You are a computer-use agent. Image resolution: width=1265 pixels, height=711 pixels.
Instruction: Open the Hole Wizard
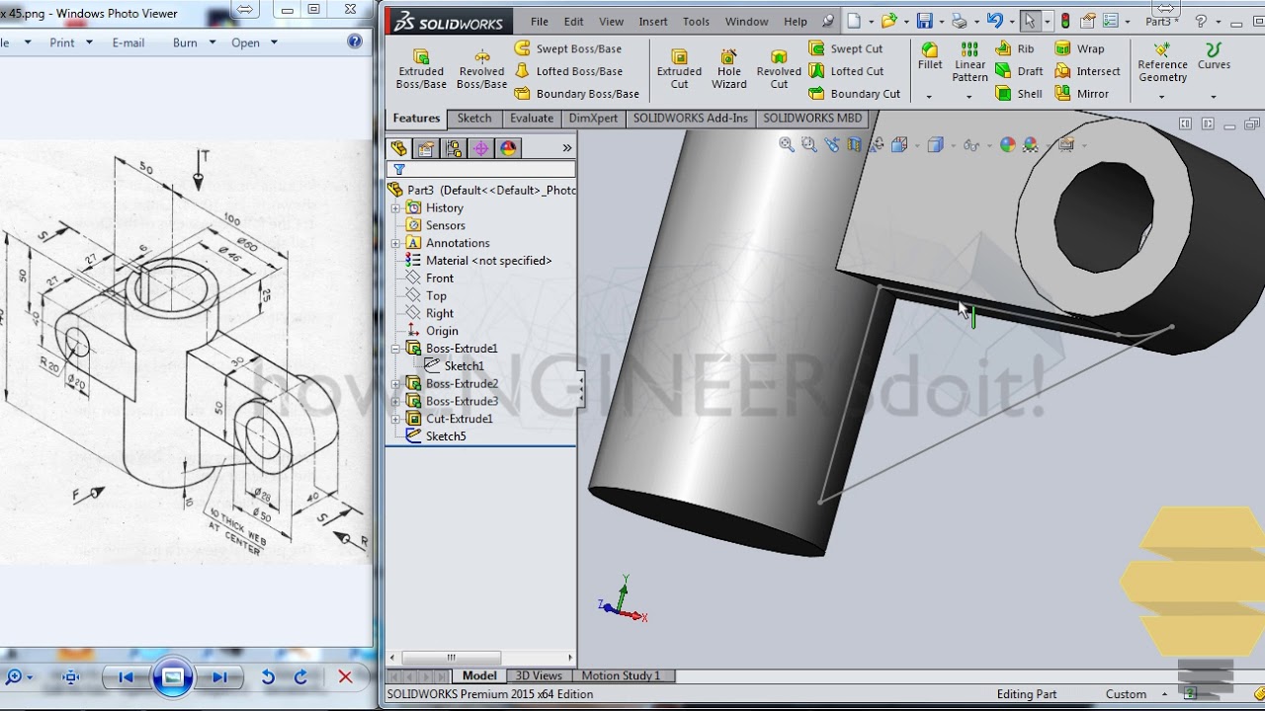coord(729,69)
